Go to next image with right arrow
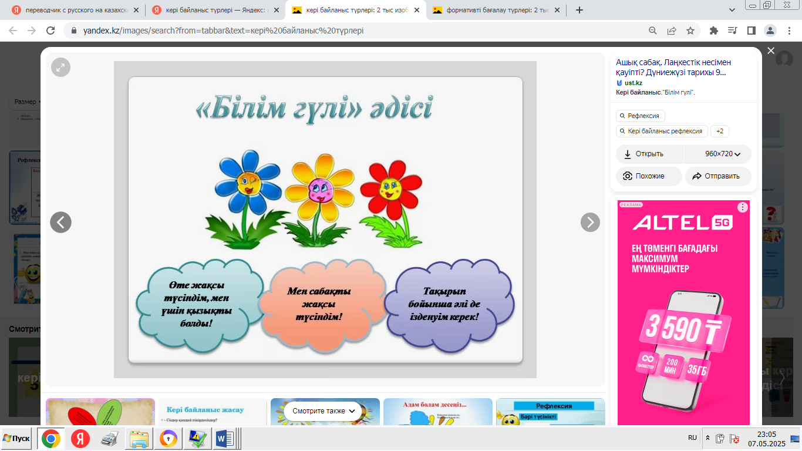This screenshot has width=802, height=451. click(590, 222)
